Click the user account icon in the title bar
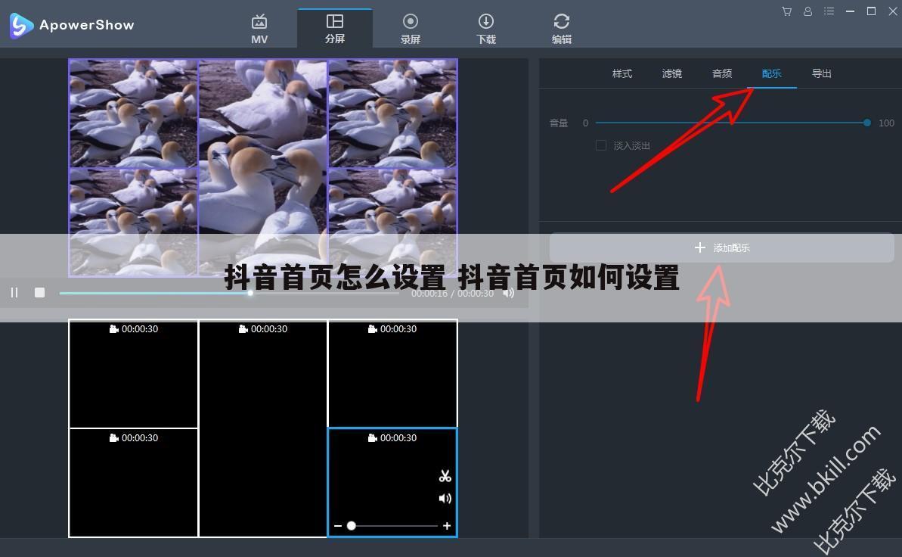Screen dimensions: 902x557 tap(807, 11)
